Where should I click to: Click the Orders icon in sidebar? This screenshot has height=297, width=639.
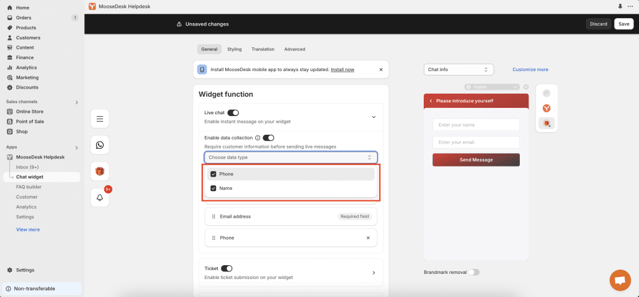tap(10, 17)
